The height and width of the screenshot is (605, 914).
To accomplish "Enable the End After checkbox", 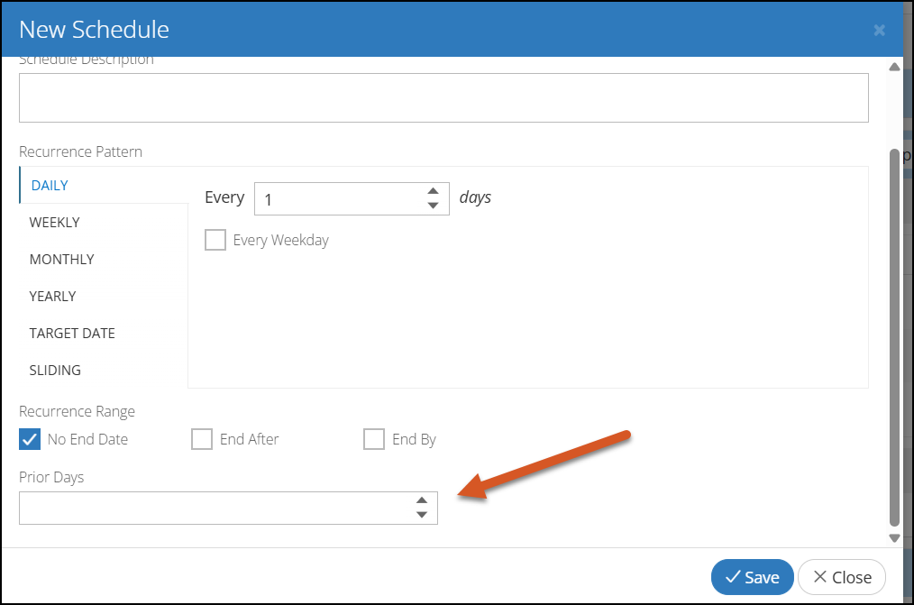I will pyautogui.click(x=202, y=439).
